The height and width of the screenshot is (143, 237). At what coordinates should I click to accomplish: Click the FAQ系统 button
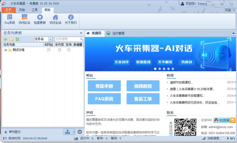coord(104,99)
